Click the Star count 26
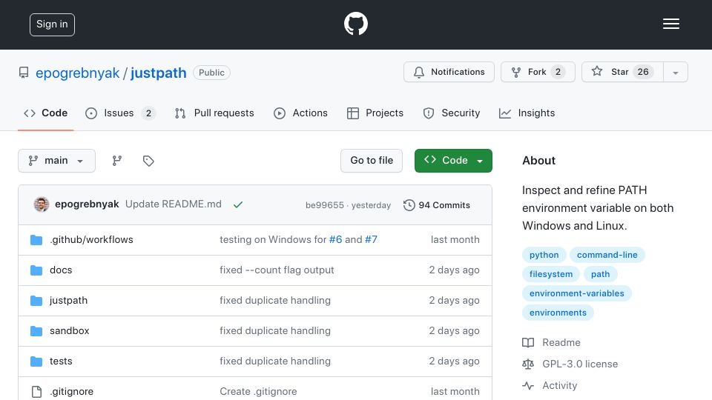 coord(642,72)
